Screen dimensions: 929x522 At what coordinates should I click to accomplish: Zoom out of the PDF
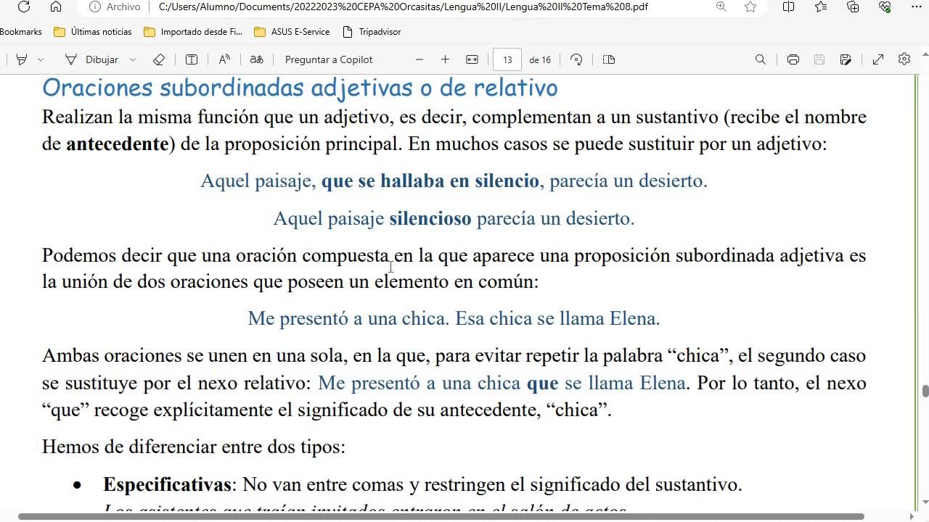point(420,59)
